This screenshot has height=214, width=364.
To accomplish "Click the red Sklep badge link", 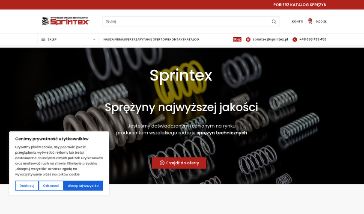I will tap(237, 39).
